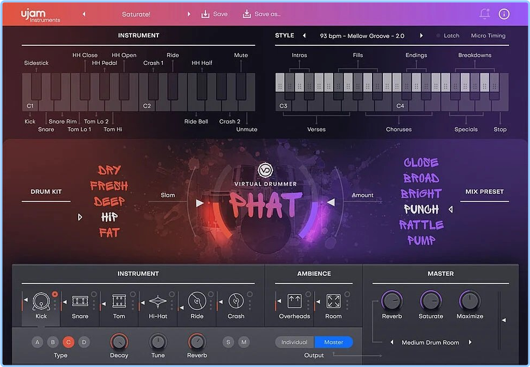The height and width of the screenshot is (367, 530).
Task: Enable the Latch option
Action: pos(448,36)
